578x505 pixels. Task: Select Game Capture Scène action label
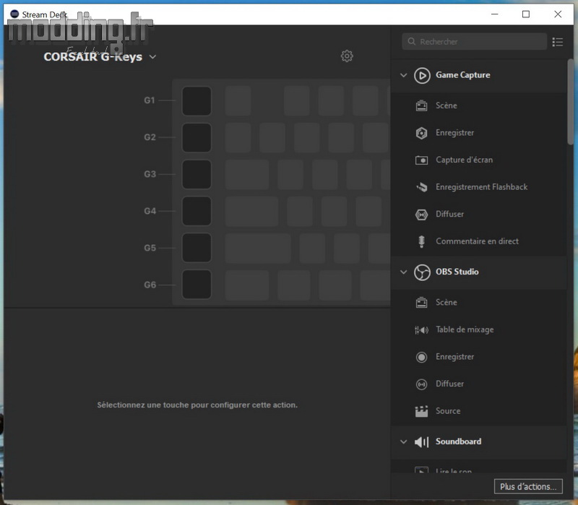(x=446, y=105)
